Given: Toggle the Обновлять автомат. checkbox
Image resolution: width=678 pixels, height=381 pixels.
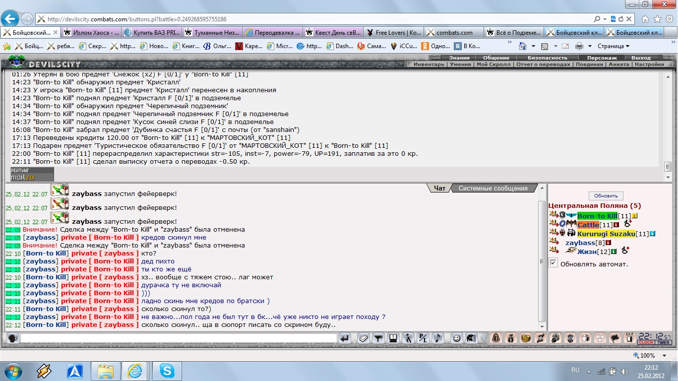Looking at the screenshot, I should (x=554, y=263).
